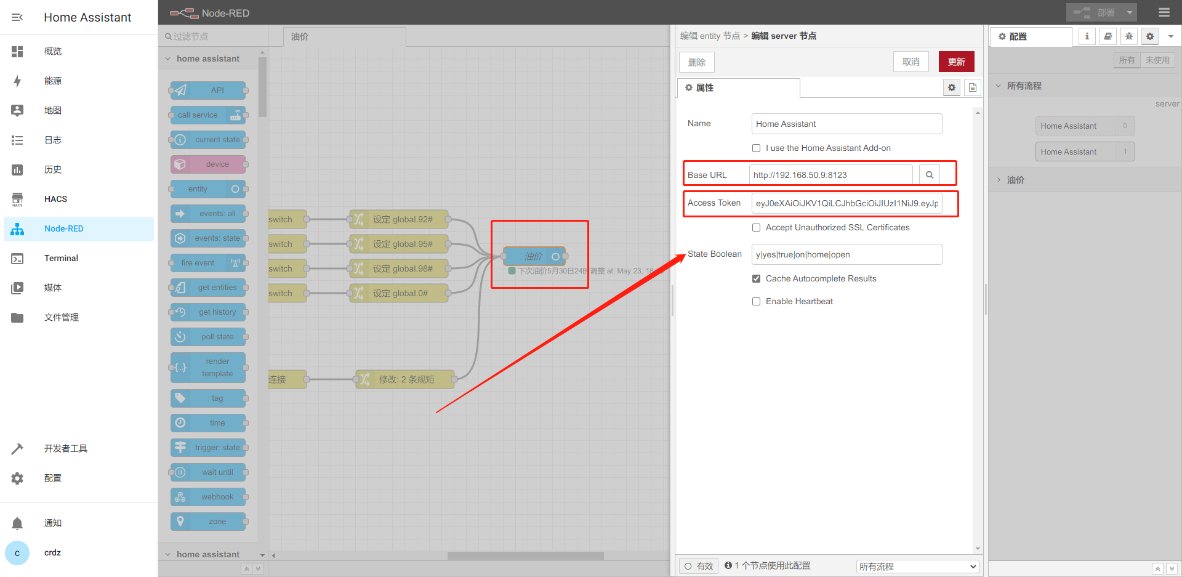1182x577 pixels.
Task: Switch to the 油价 flow tab
Action: [300, 36]
